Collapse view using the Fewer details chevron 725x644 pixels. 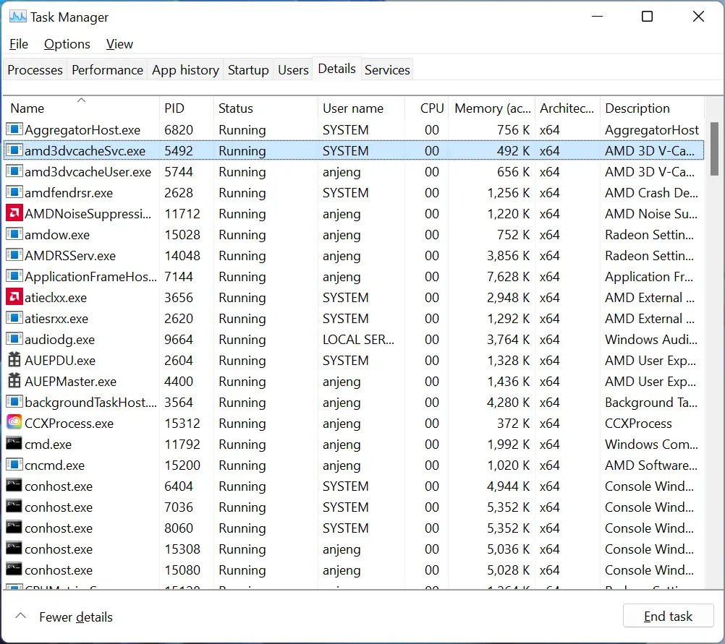21,617
